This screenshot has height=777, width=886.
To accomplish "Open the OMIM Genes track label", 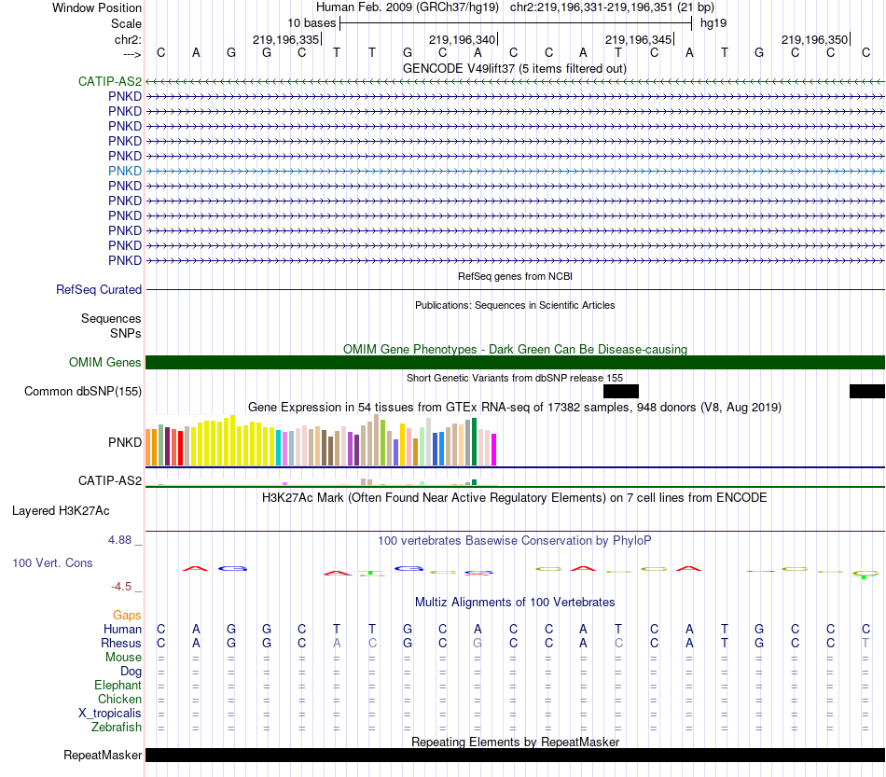I will coord(104,362).
